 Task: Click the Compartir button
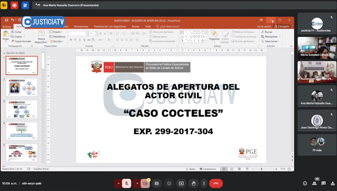point(282,26)
